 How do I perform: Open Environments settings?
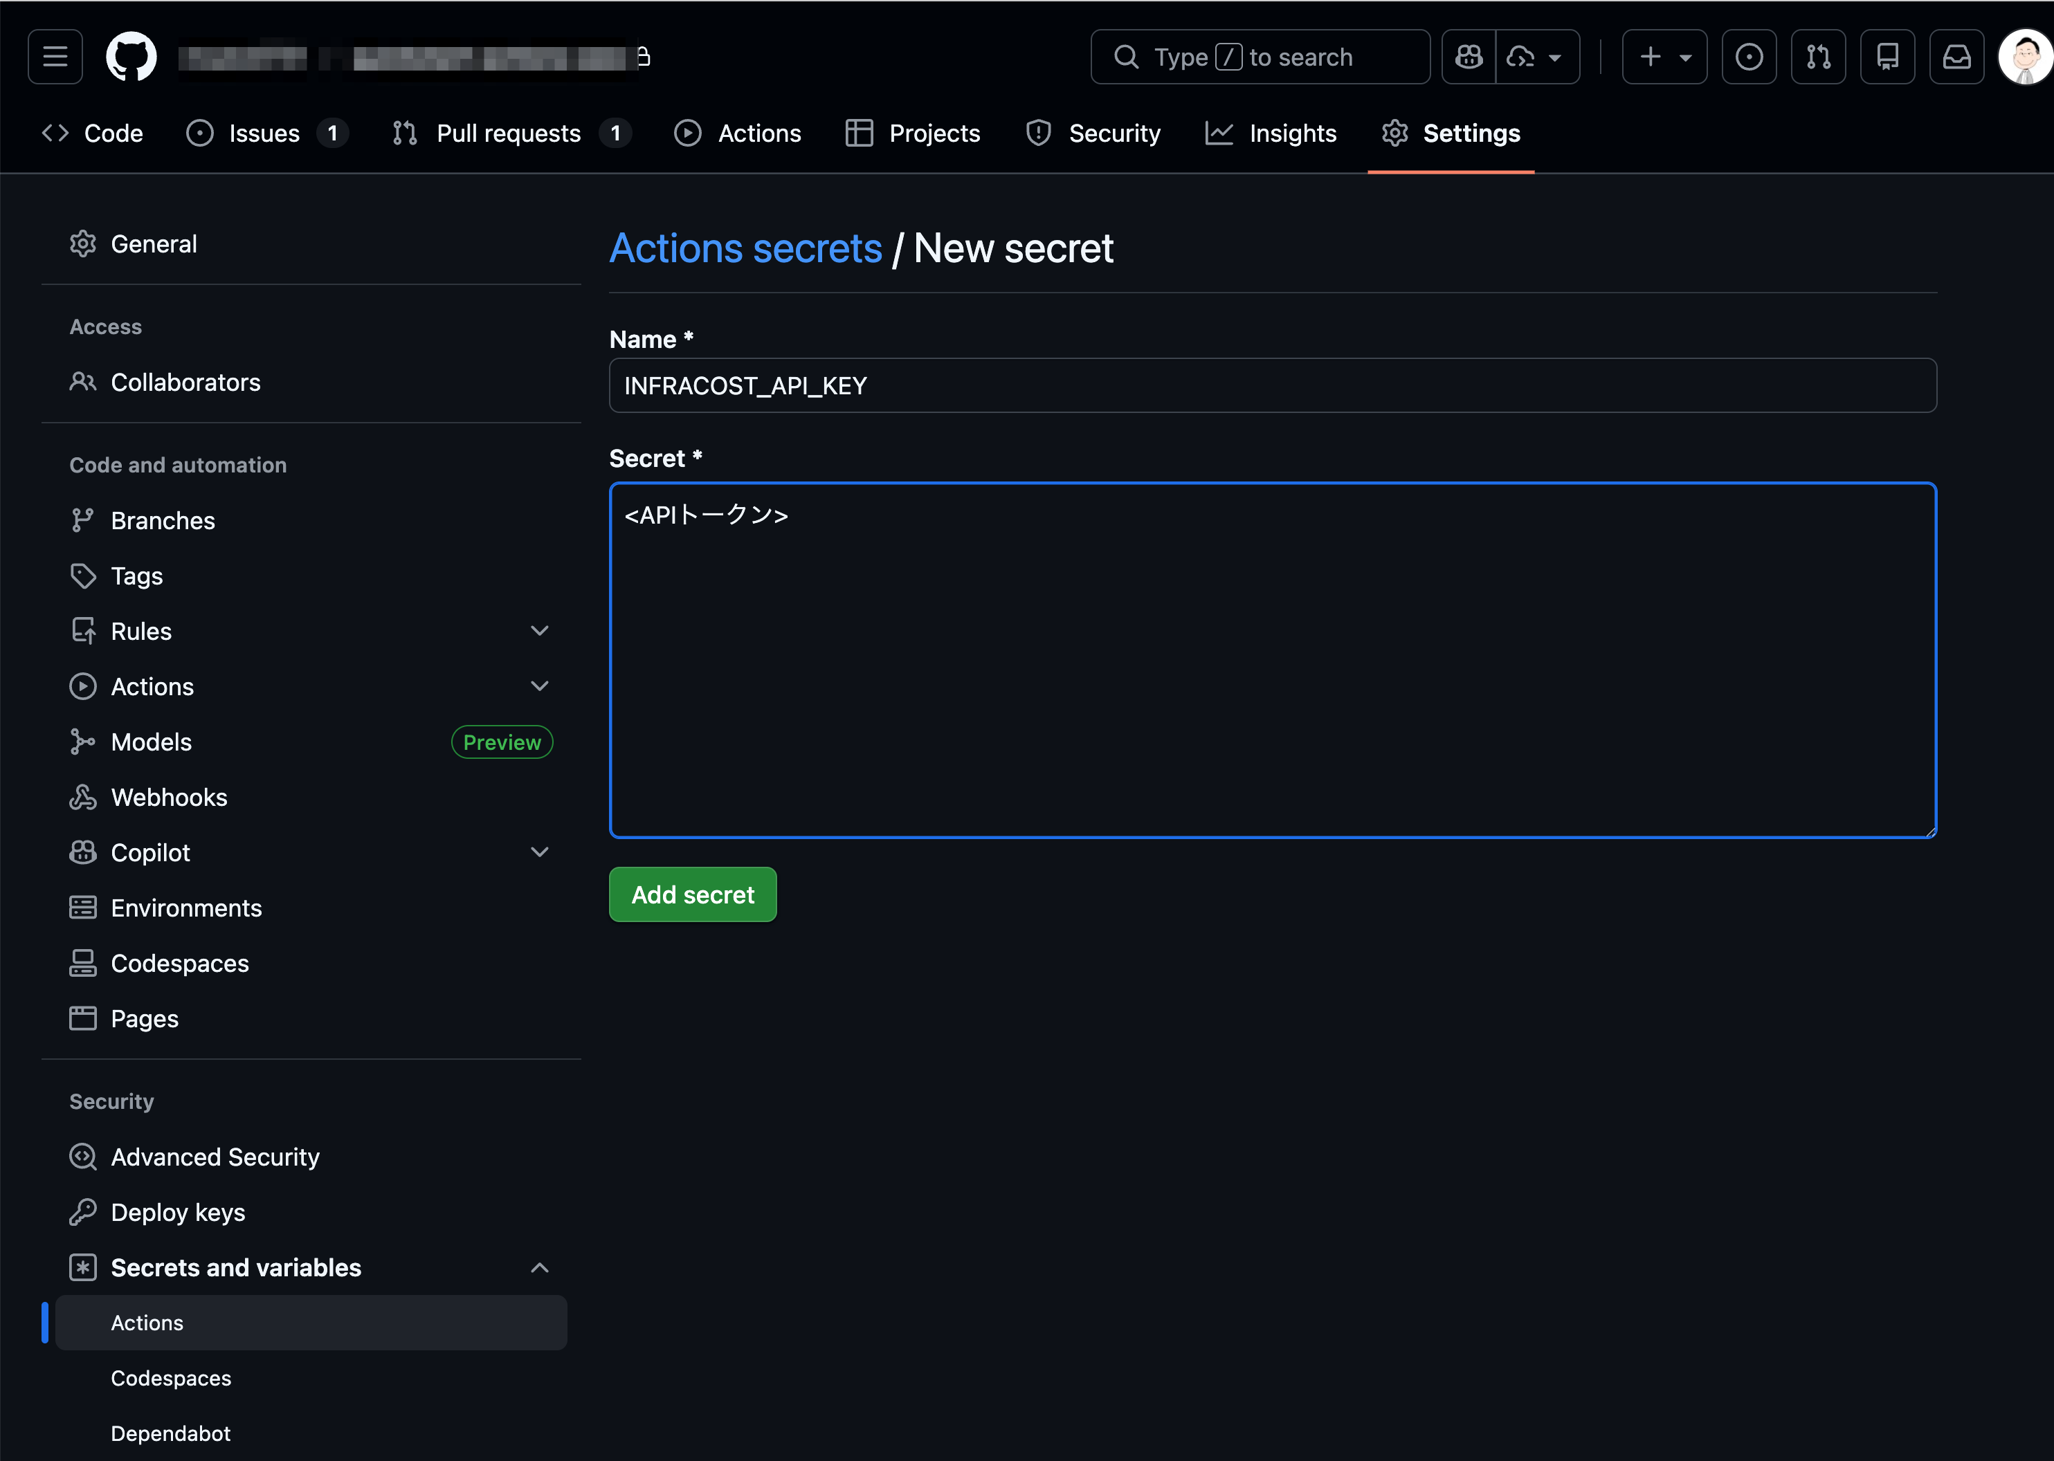[x=186, y=908]
